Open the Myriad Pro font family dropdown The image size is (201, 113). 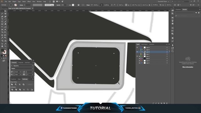[x=33, y=66]
